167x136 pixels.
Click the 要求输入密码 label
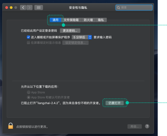pyautogui.click(x=102, y=37)
